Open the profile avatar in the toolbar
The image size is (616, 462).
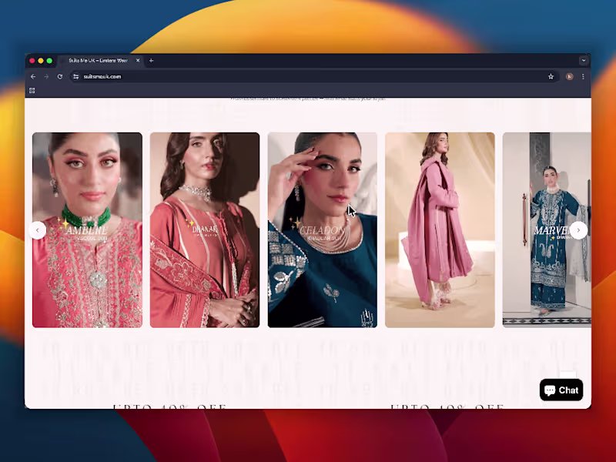coord(569,76)
